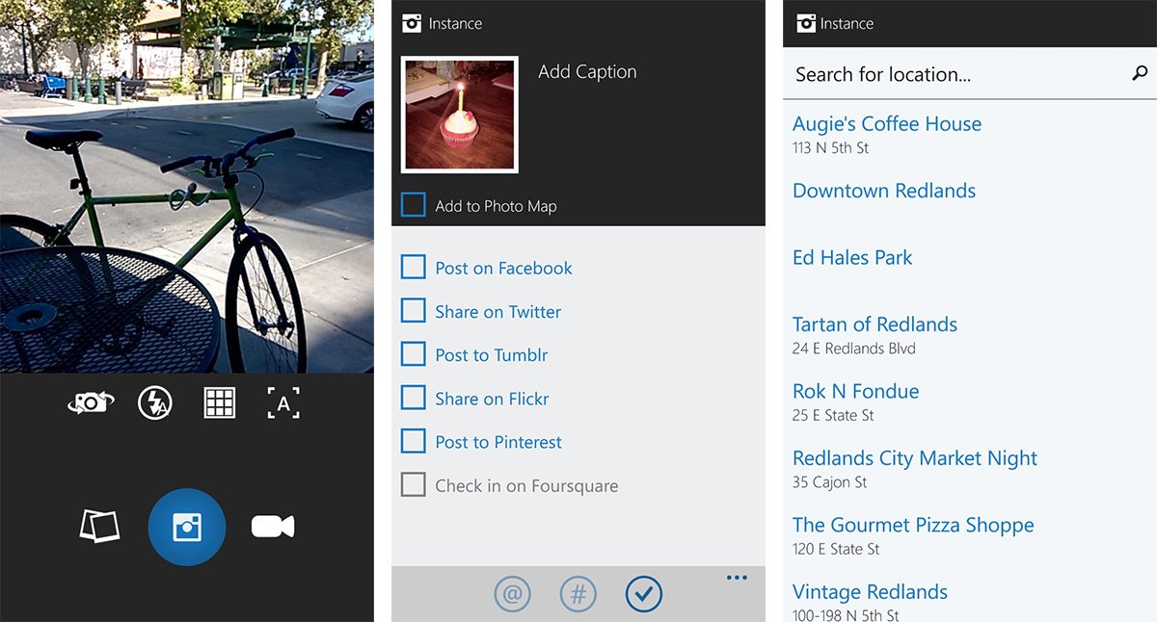Show the grid overlay icon
The image size is (1157, 622).
220,402
